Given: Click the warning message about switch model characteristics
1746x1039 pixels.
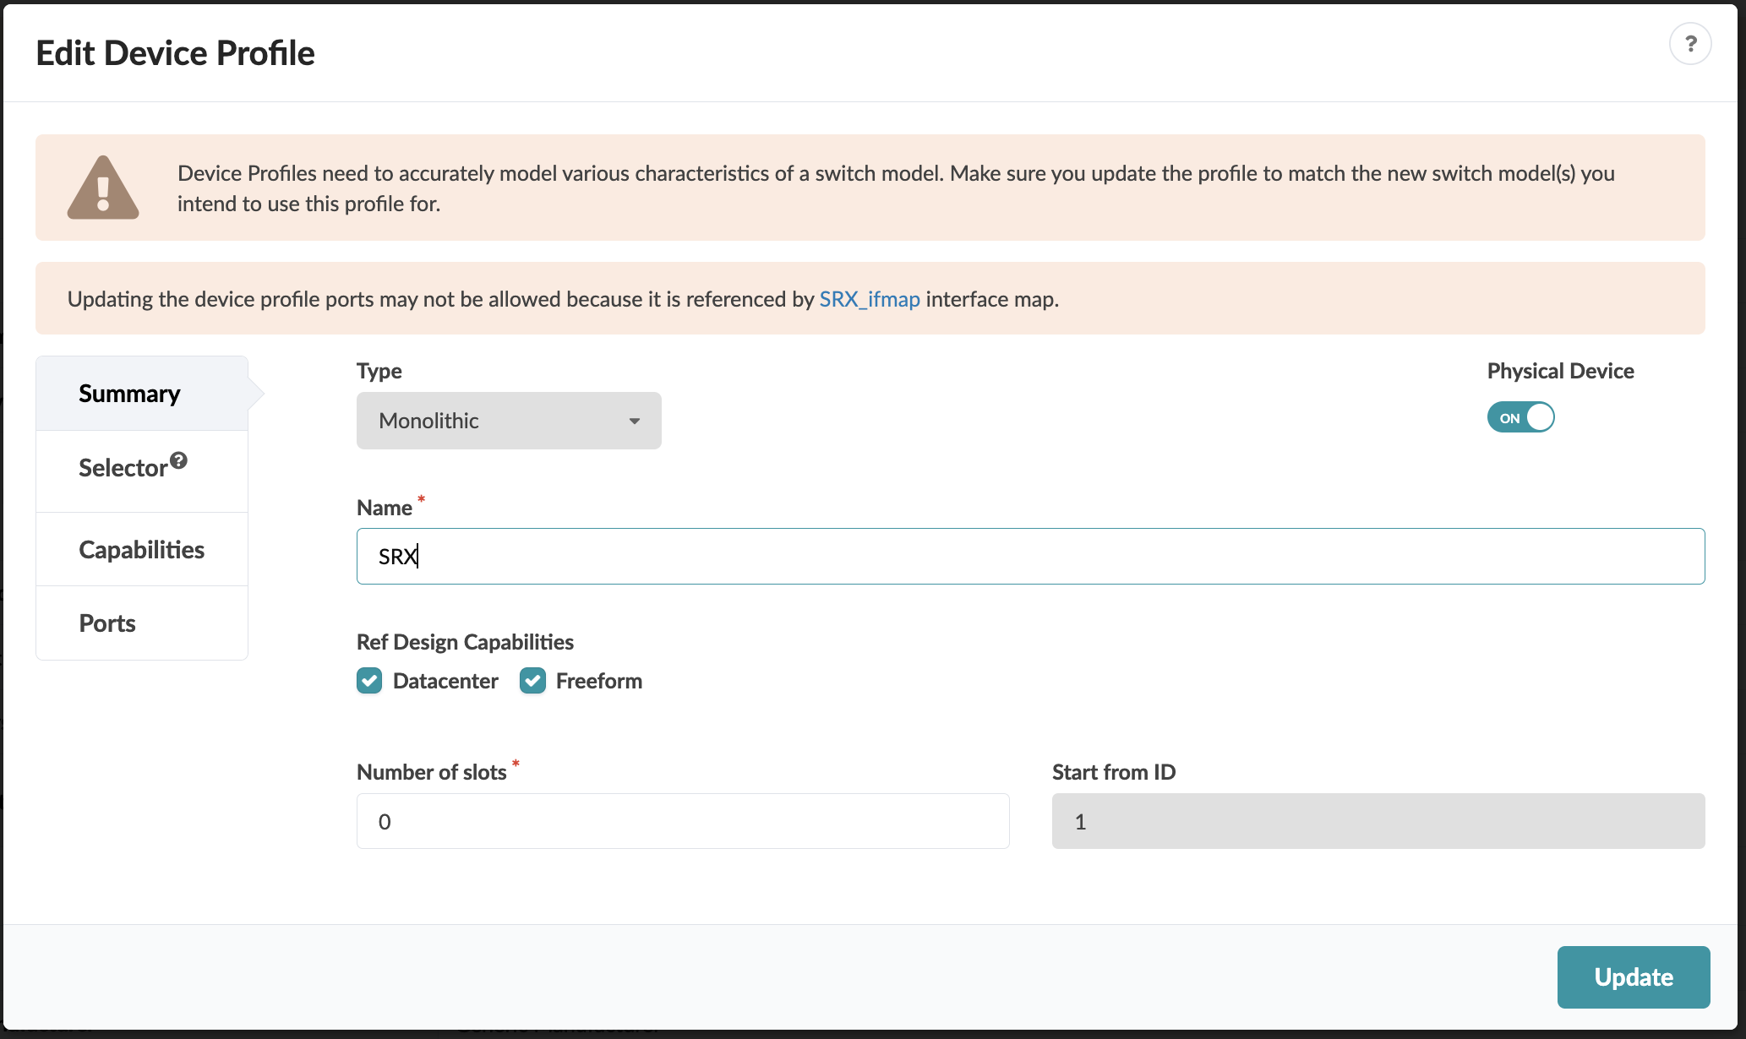Looking at the screenshot, I should [895, 188].
